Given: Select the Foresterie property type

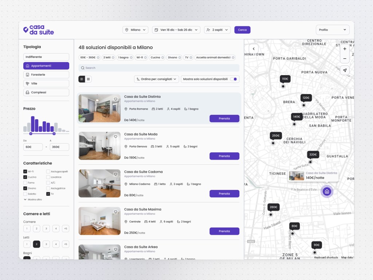Looking at the screenshot, I should (46, 75).
